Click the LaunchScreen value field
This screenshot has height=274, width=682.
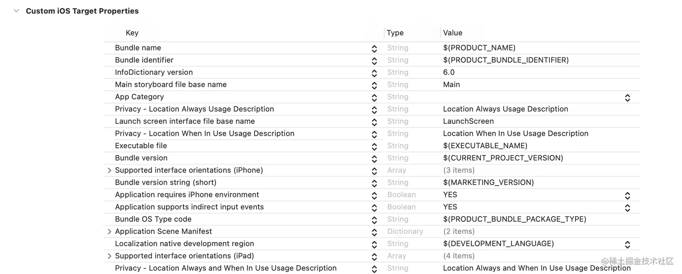click(468, 121)
